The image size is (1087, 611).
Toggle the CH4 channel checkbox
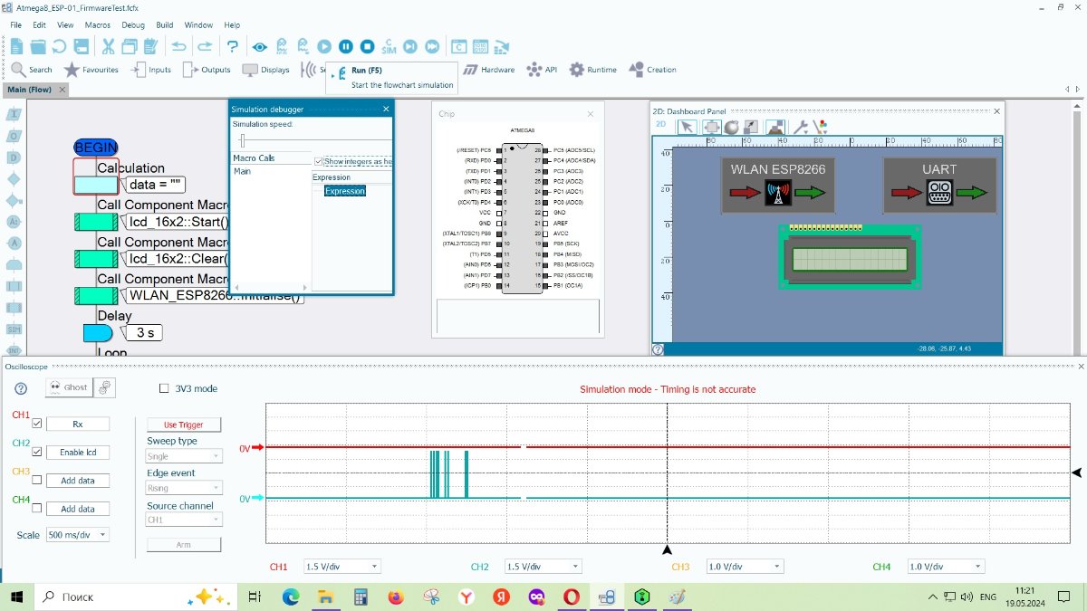(37, 508)
